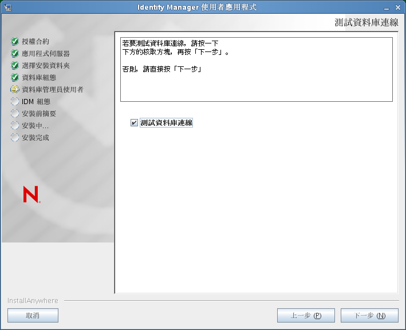Image resolution: width=406 pixels, height=330 pixels.
Task: Select the 資料庫組態 step label
Action: click(39, 77)
